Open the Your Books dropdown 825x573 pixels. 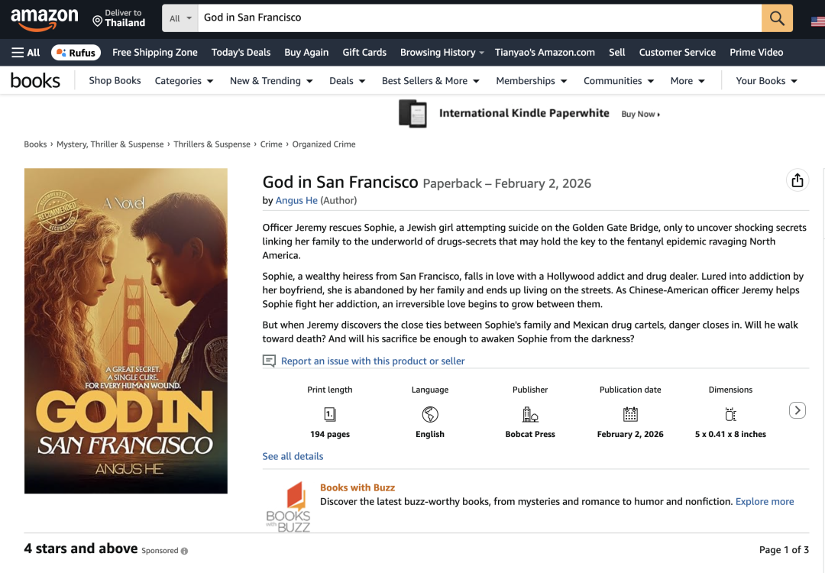pos(766,81)
